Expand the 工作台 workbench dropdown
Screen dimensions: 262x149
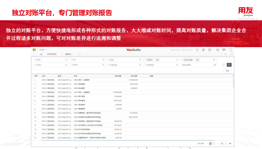click(x=43, y=50)
